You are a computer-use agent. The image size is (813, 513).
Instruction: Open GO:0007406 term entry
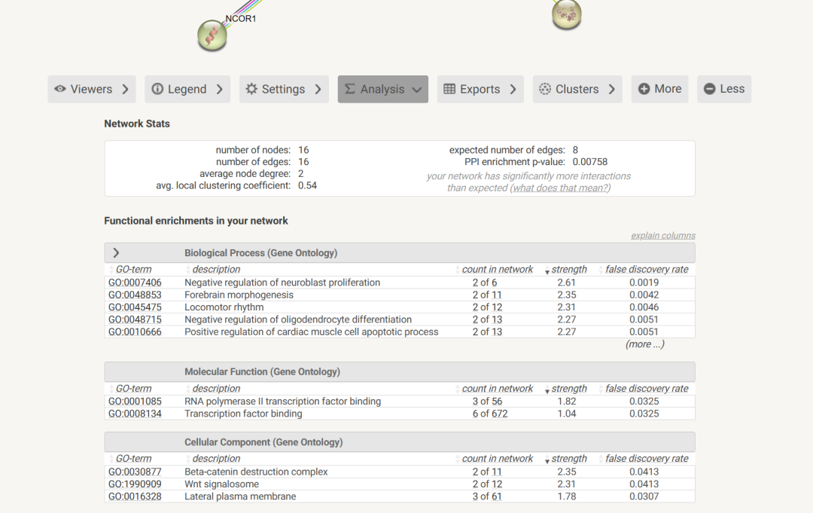[x=135, y=282]
